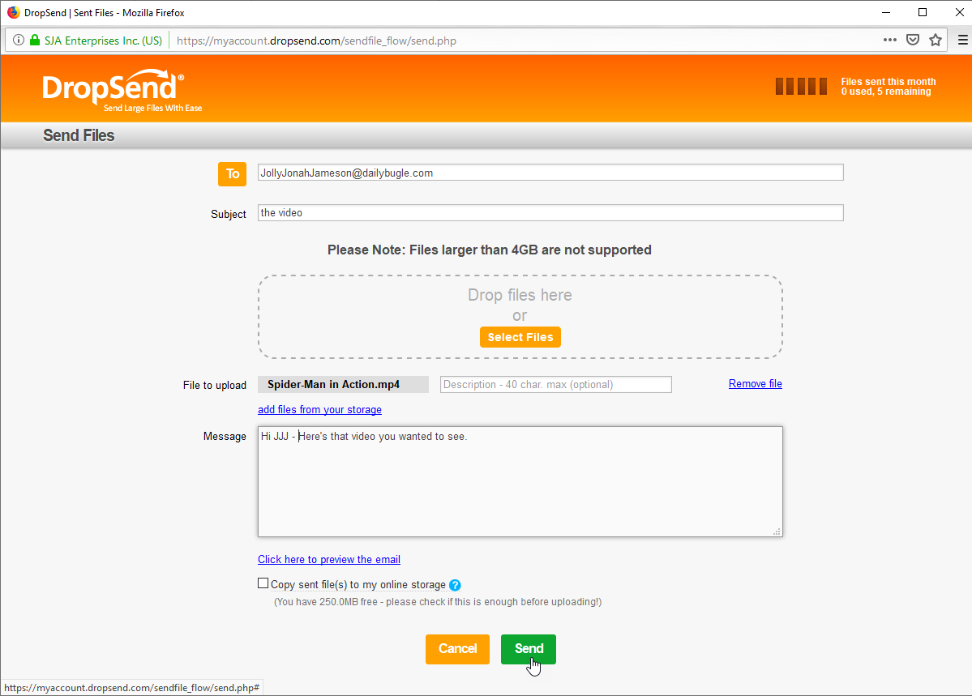Click the Drop files here zone
Screen dimensions: 972x696
(520, 317)
